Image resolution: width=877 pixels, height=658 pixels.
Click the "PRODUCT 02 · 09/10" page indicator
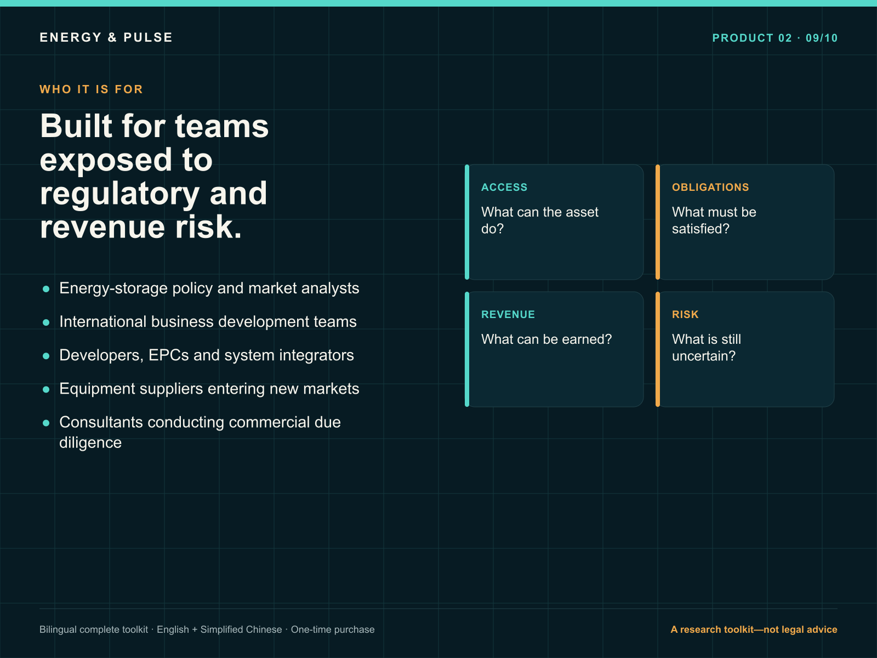pos(775,38)
